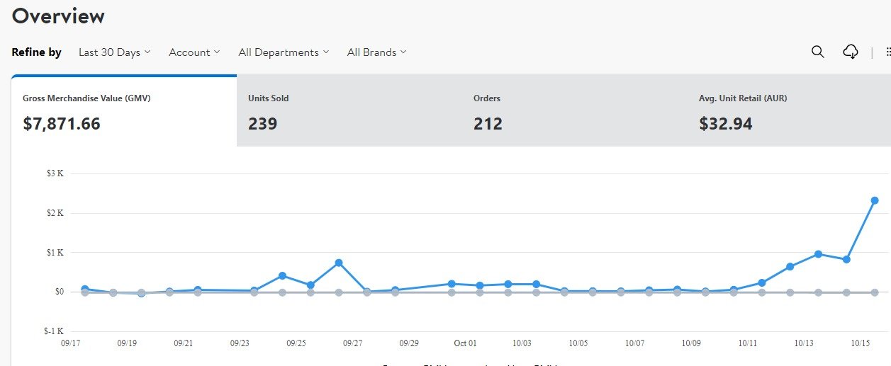The image size is (891, 366).
Task: Click the cloud download icon
Action: click(x=851, y=52)
